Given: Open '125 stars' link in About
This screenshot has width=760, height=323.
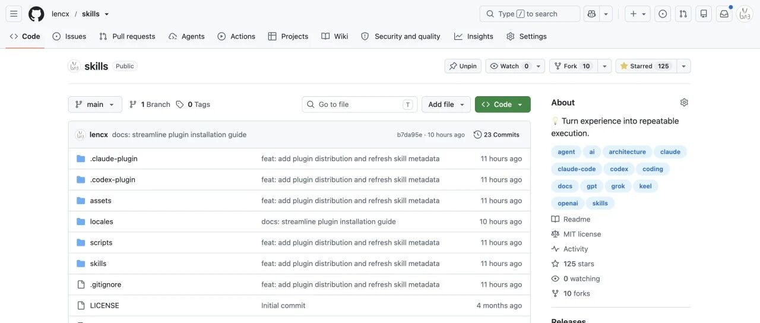Looking at the screenshot, I should pos(578,264).
